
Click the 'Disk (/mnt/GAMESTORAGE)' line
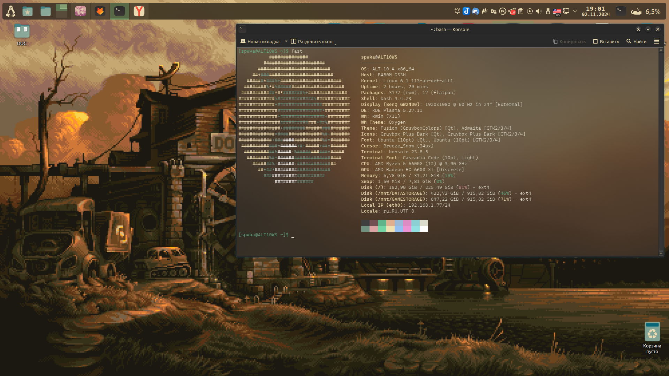(x=446, y=199)
